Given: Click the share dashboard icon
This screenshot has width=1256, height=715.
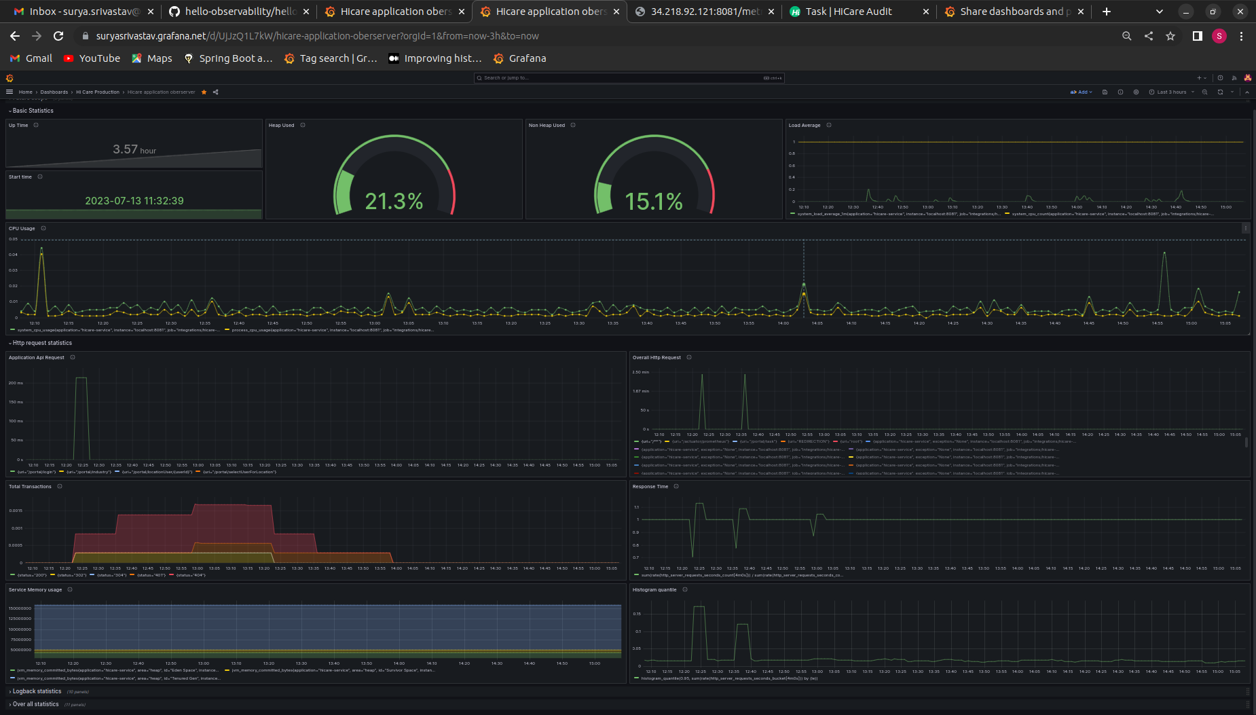Looking at the screenshot, I should click(216, 92).
